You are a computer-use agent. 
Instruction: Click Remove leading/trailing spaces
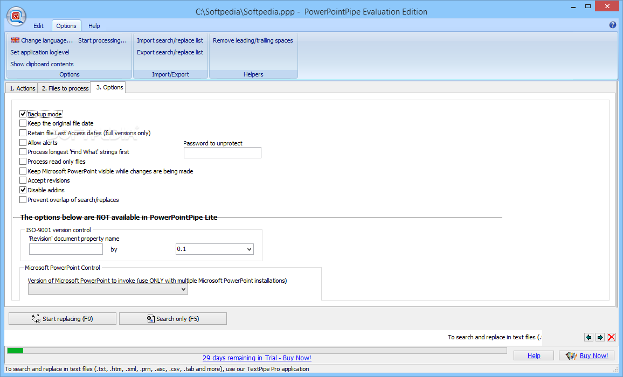pyautogui.click(x=253, y=40)
